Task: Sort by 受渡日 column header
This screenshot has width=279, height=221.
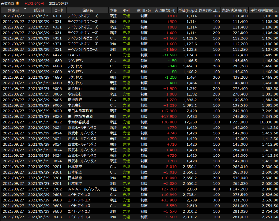Action: pos(39,10)
